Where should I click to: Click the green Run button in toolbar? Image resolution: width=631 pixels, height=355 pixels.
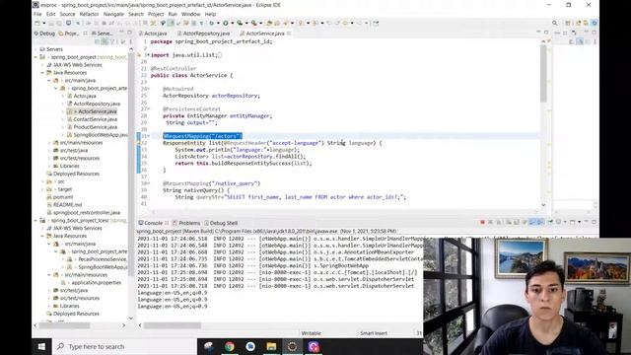226,23
